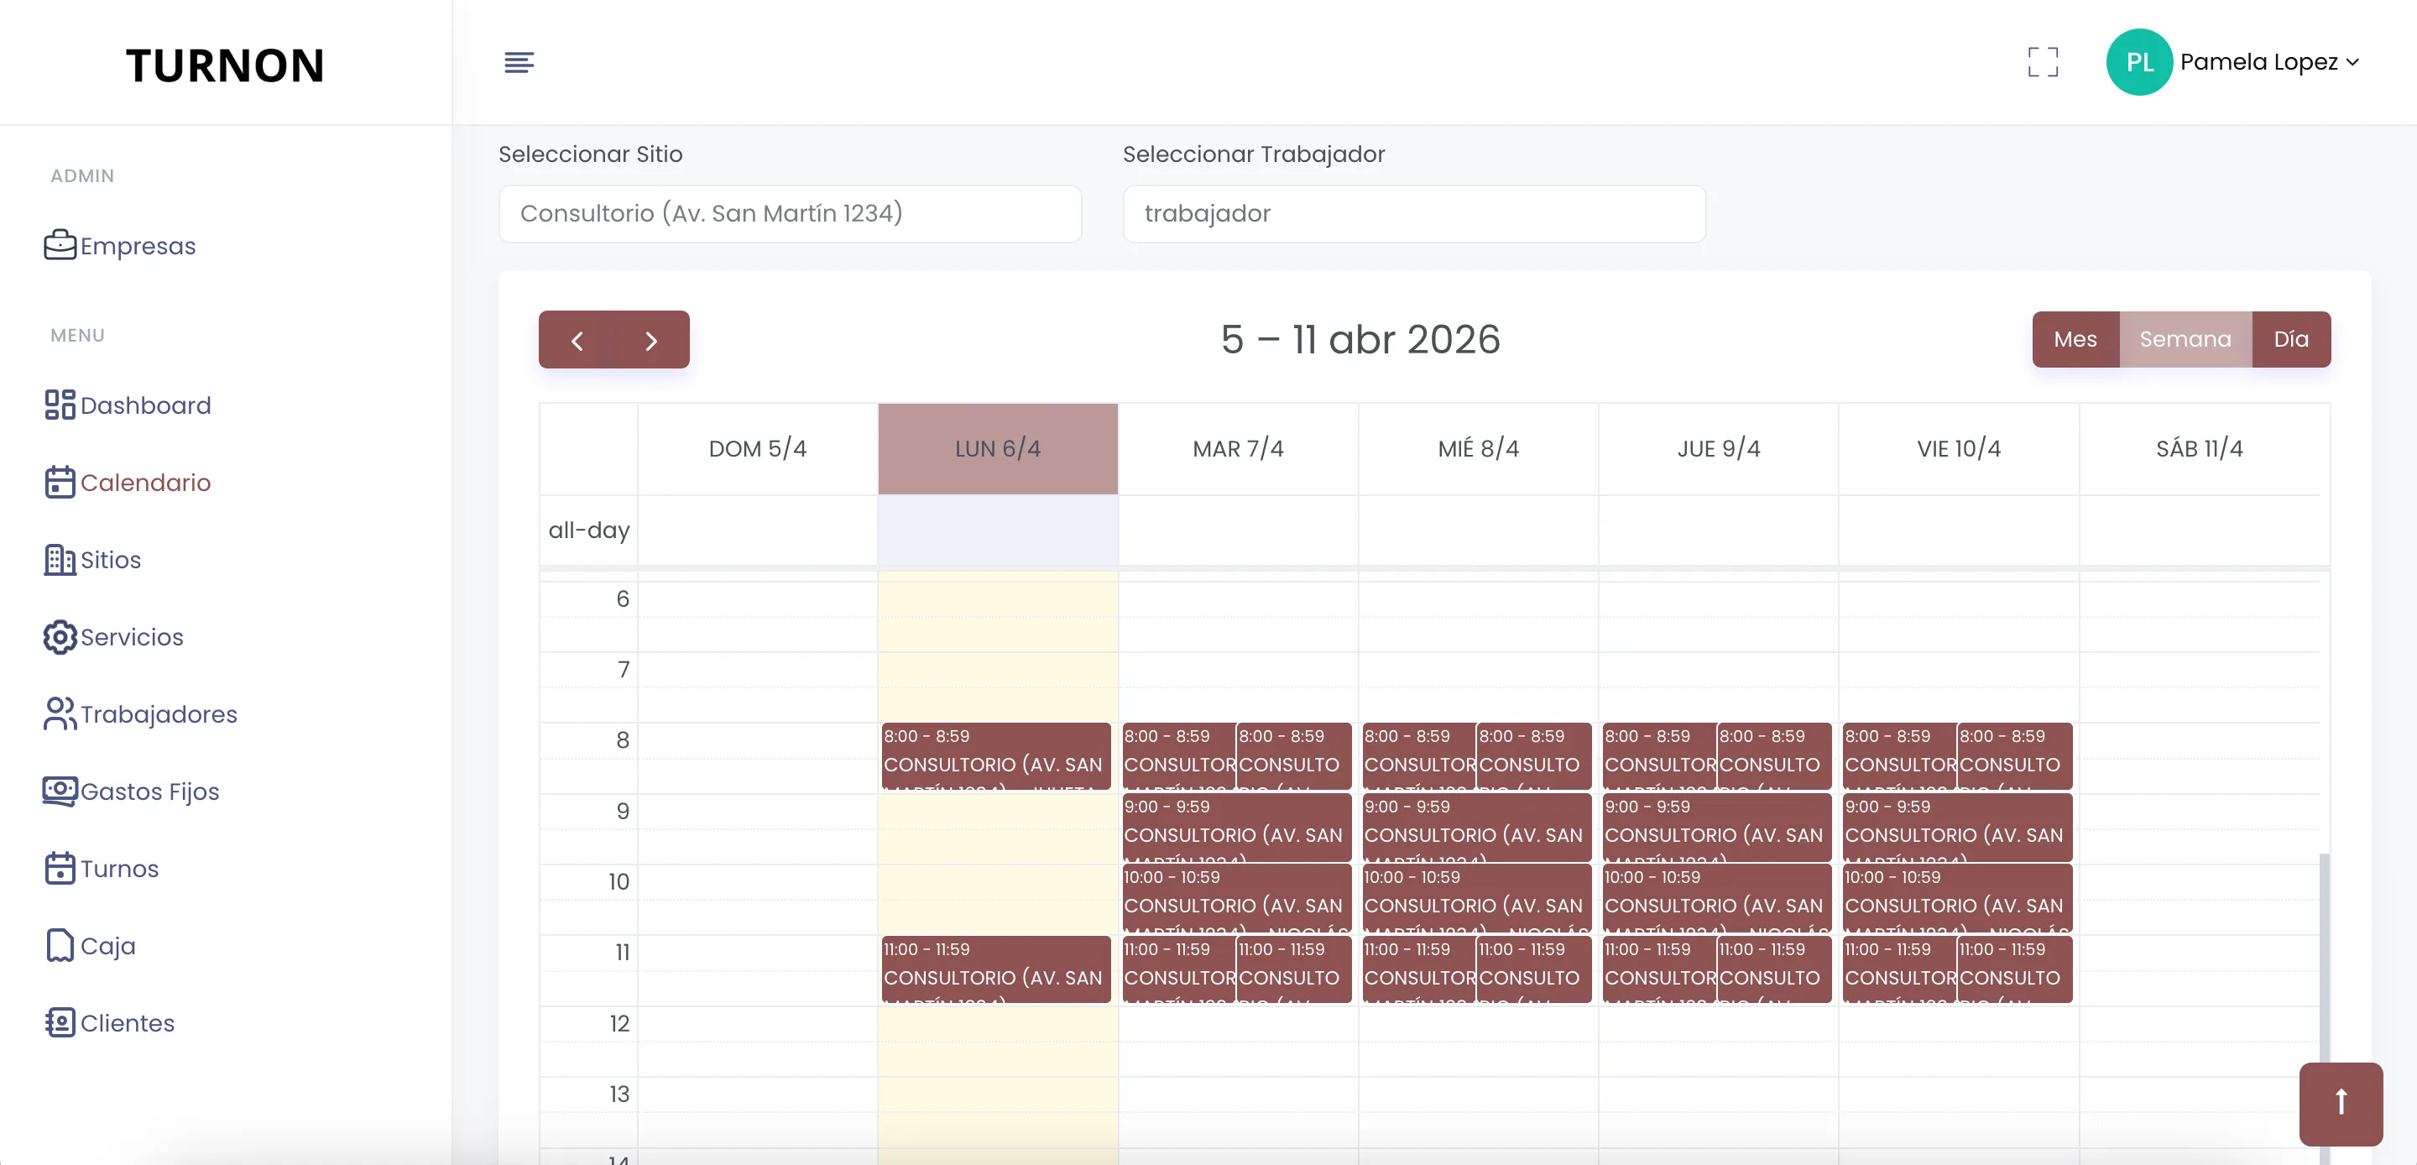Open the Caja section
This screenshot has width=2417, height=1165.
(107, 945)
